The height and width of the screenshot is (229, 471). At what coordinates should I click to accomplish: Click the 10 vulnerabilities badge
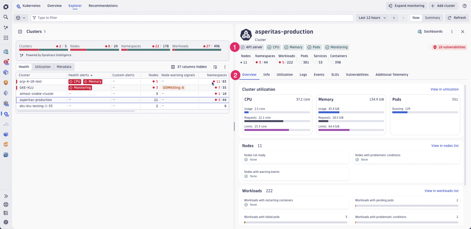click(449, 47)
